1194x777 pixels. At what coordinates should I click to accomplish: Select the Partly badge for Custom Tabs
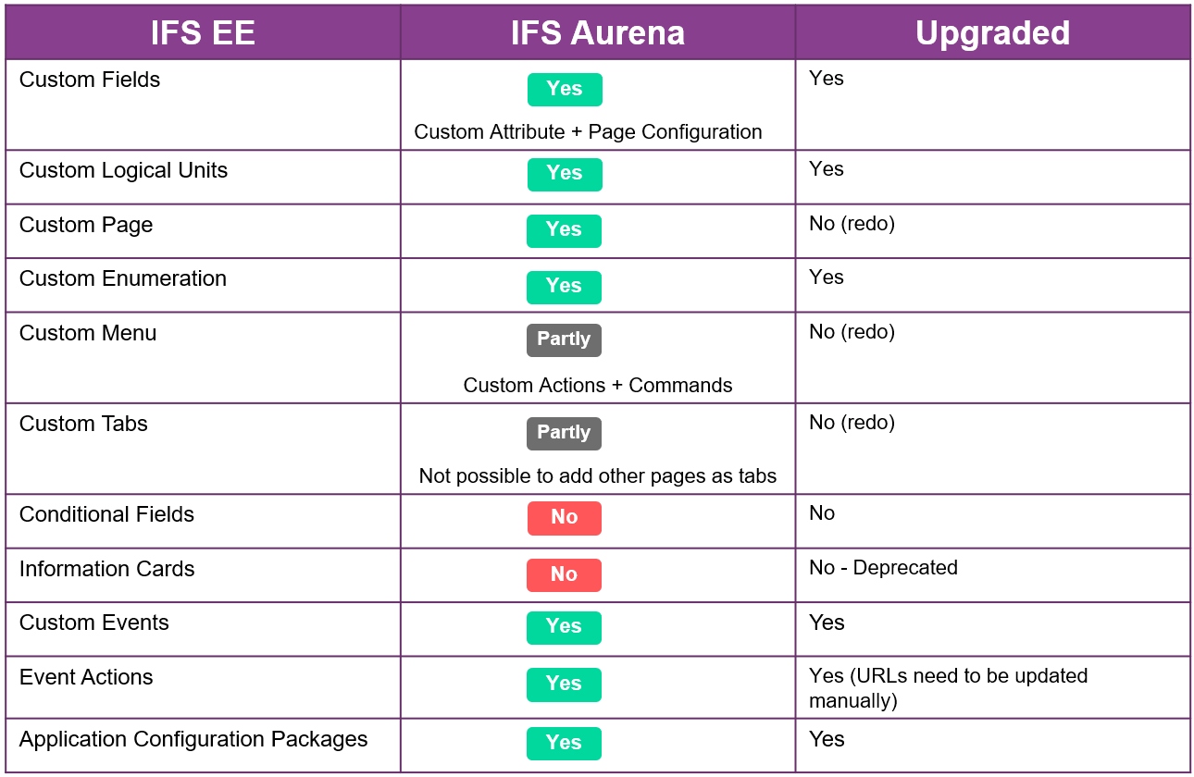point(564,433)
